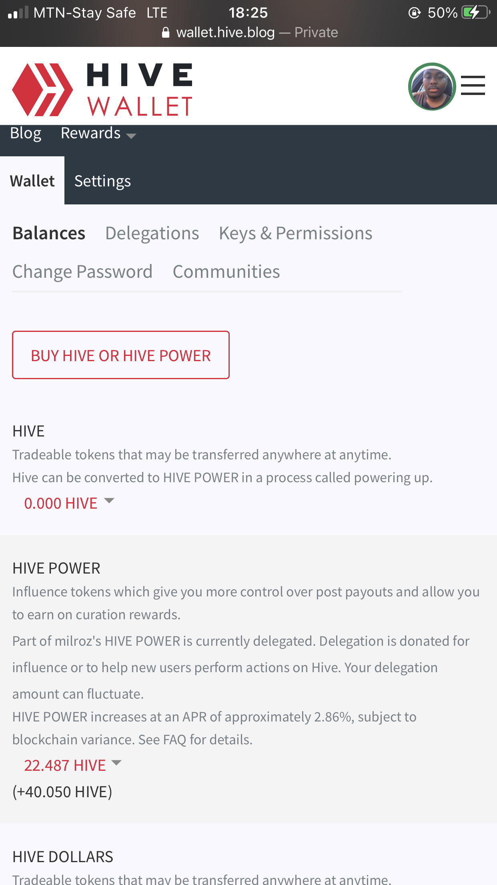The image size is (497, 885).
Task: Open the Communities link
Action: (226, 272)
